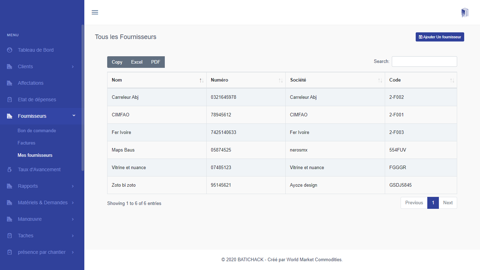Collapse the Fournisseurs menu chevron
This screenshot has height=270, width=480.
(x=74, y=116)
